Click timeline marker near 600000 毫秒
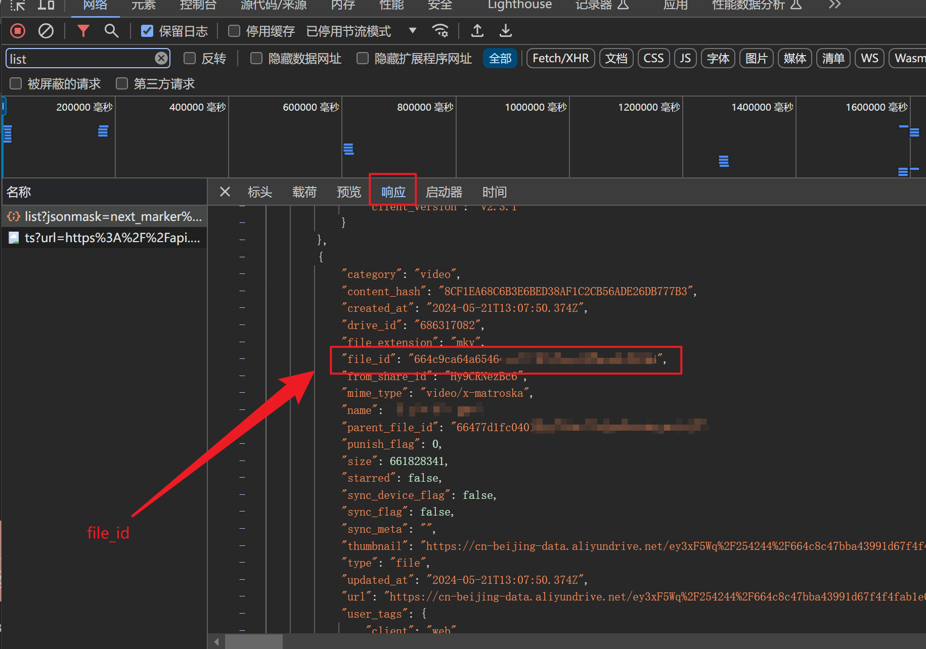 coord(348,149)
